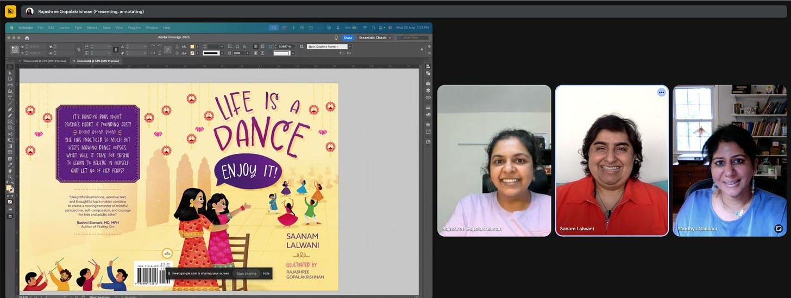
Task: Open the Plug-ins menu
Action: click(x=134, y=28)
